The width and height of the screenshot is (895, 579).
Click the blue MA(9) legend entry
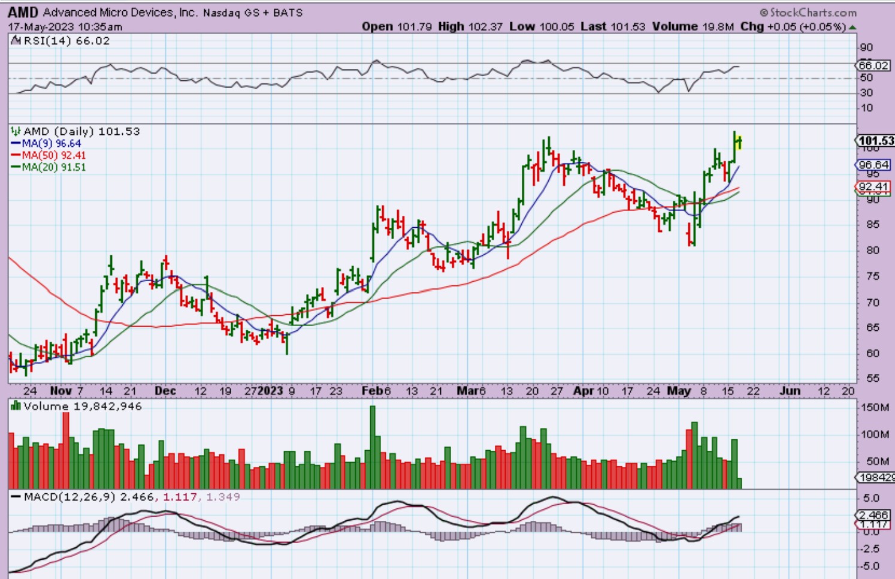pyautogui.click(x=46, y=143)
